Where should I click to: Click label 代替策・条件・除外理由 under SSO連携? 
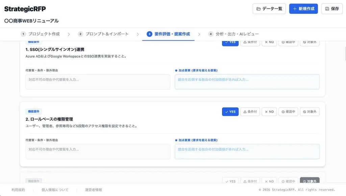[42, 70]
